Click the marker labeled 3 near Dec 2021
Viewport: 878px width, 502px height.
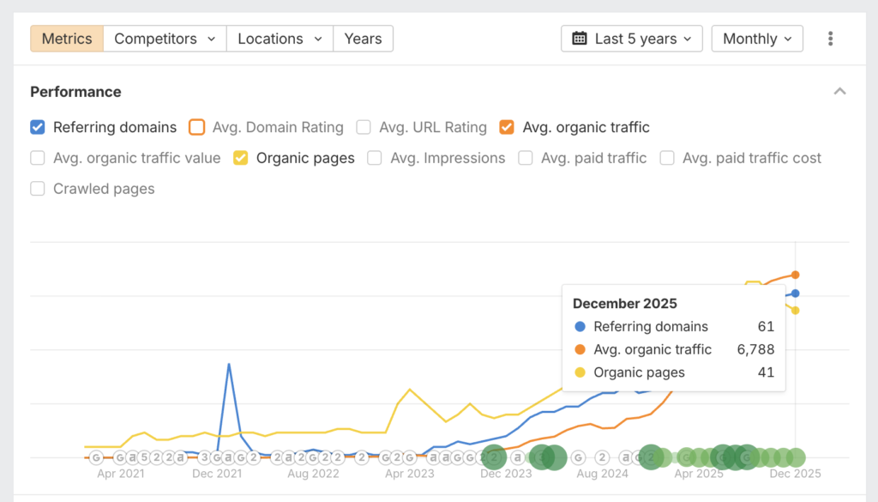click(x=205, y=457)
